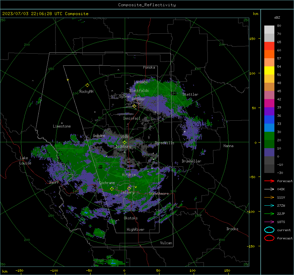Click the HighRiver town label

pyautogui.click(x=136, y=230)
